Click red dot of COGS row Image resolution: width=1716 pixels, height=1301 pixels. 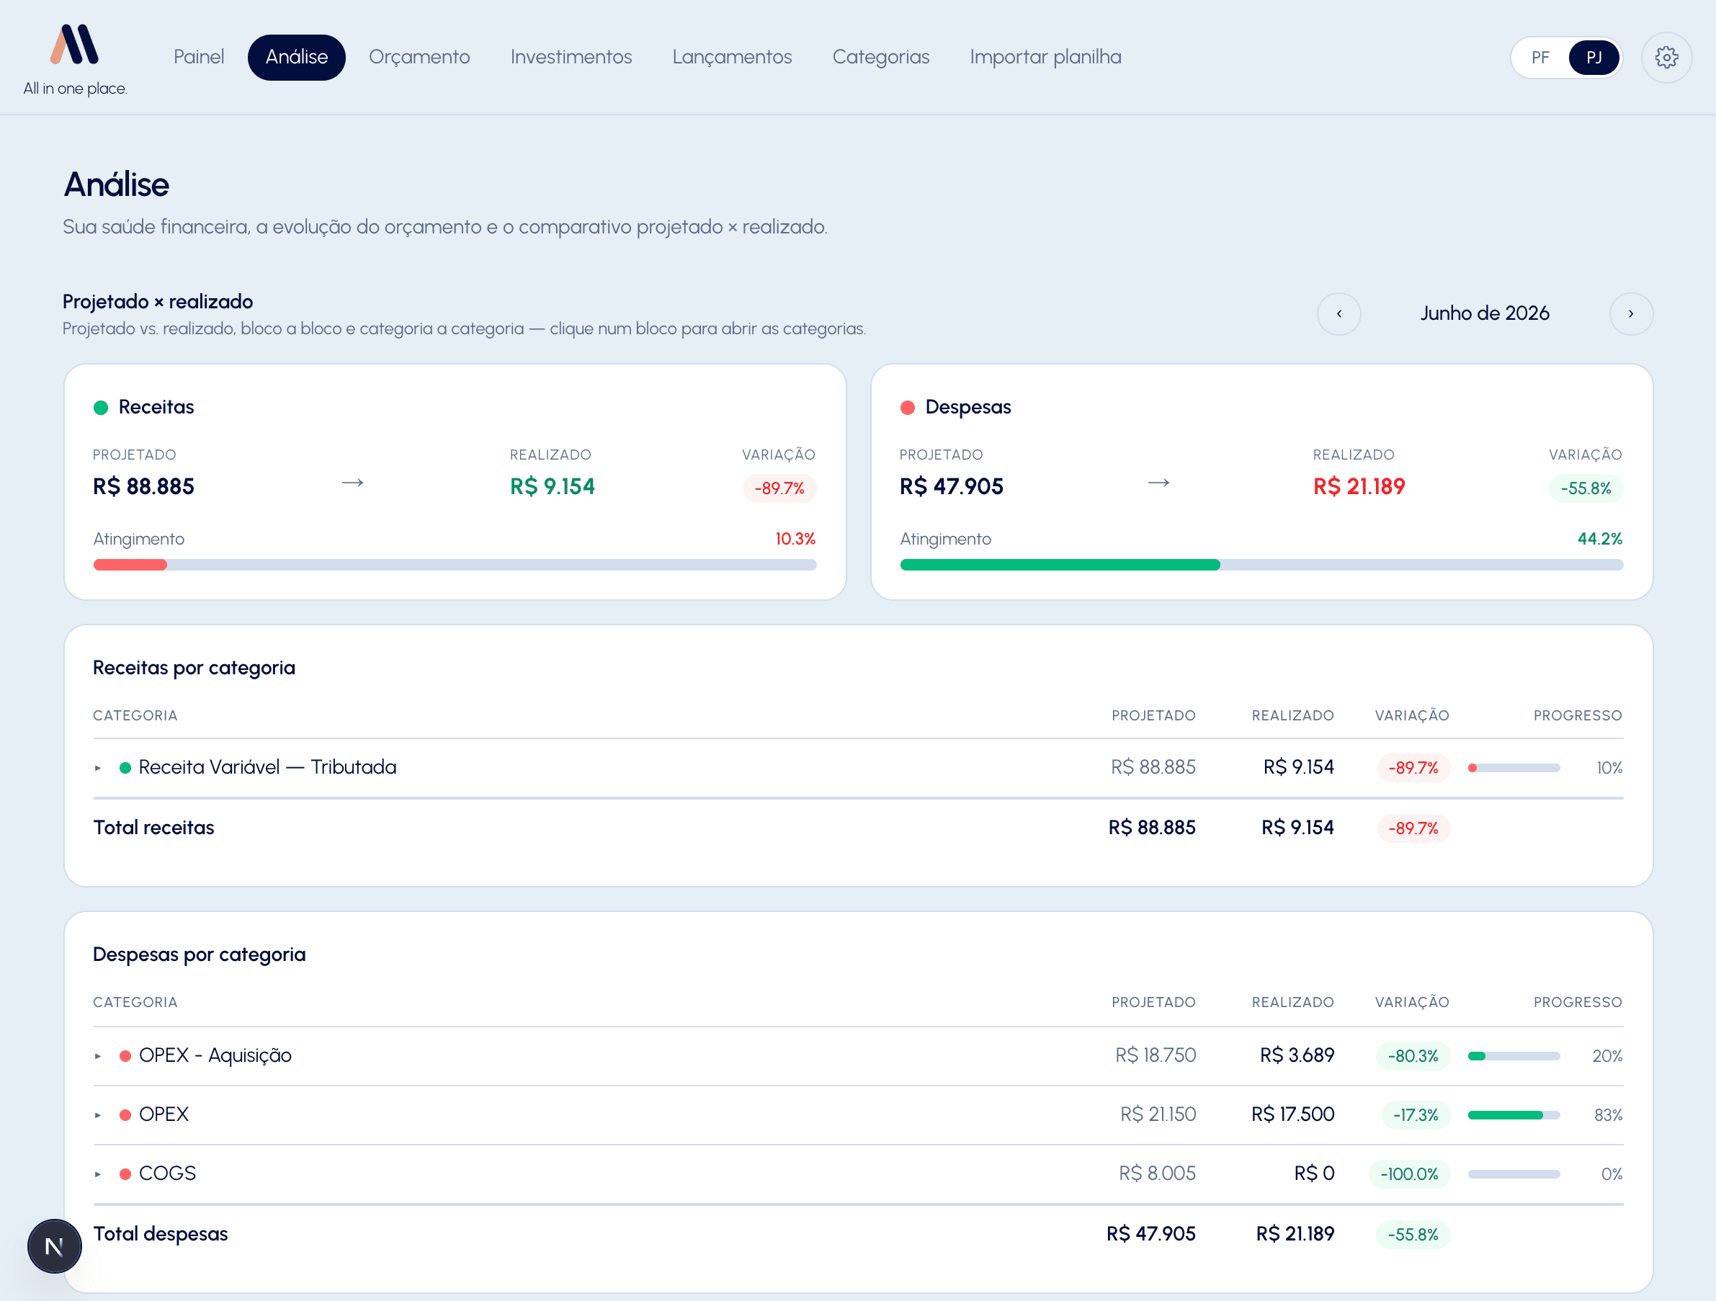[125, 1173]
